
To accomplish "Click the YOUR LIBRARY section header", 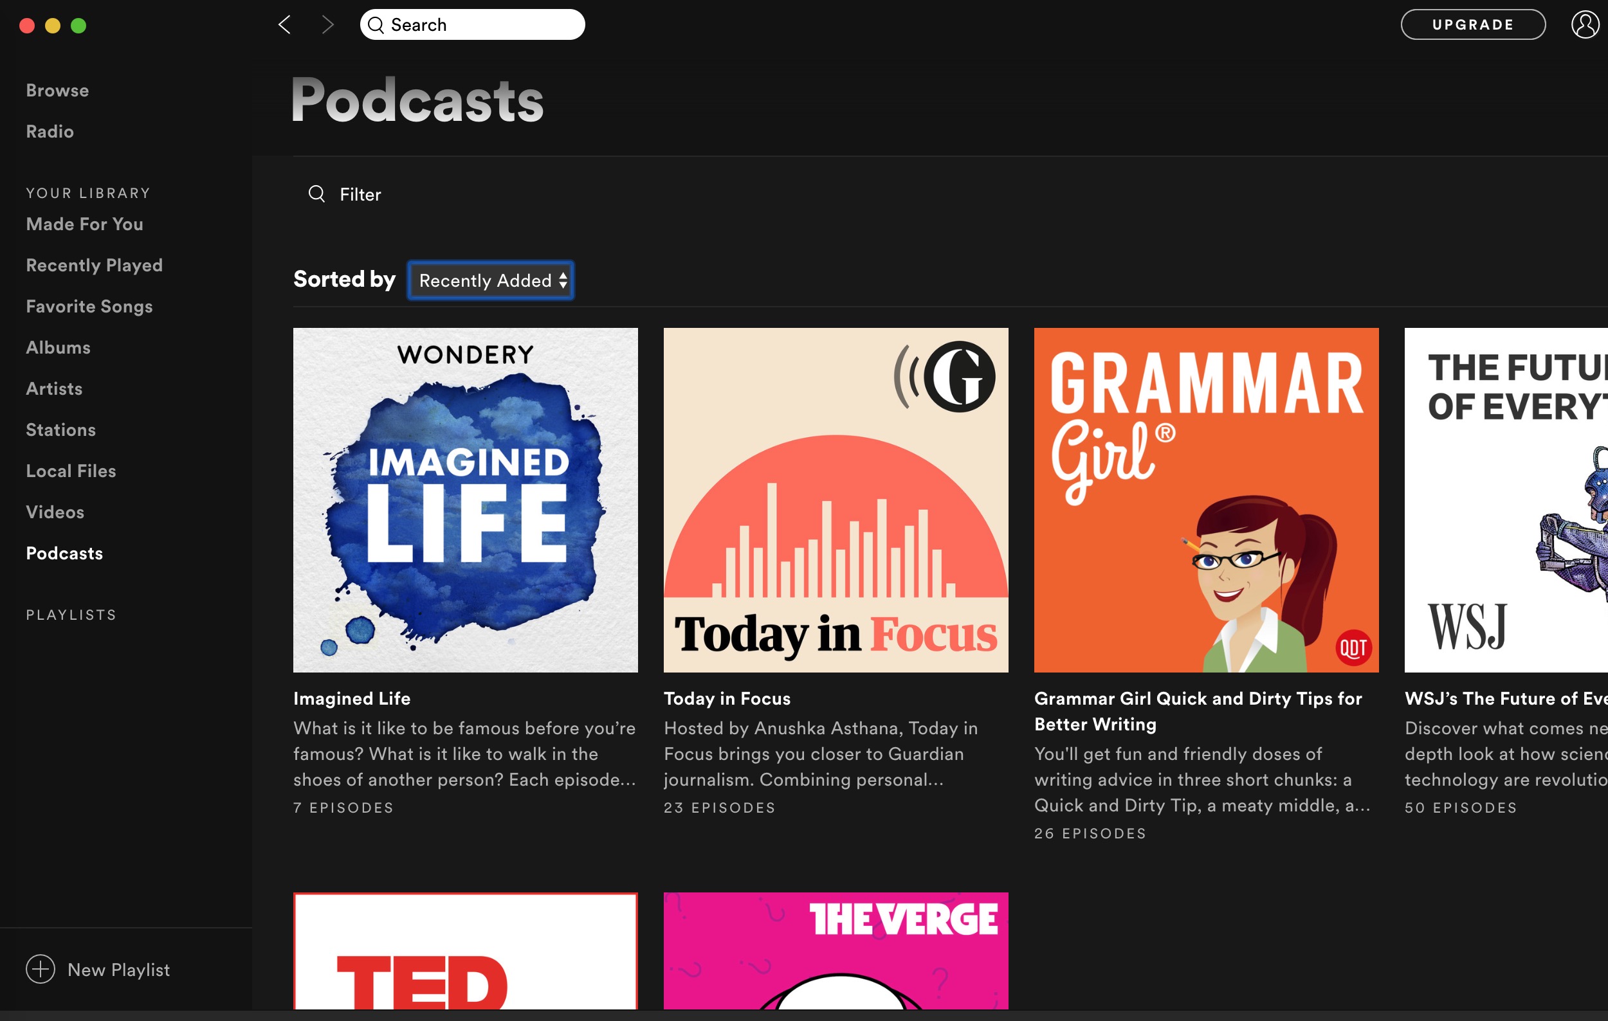I will click(x=88, y=193).
